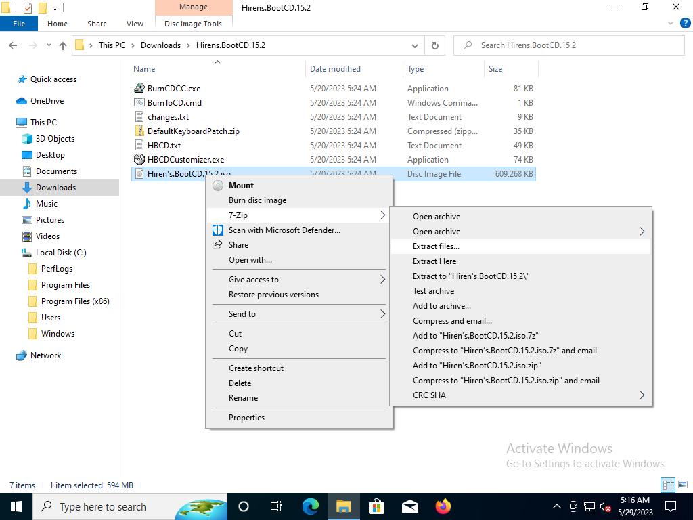Switch to large icons view in status bar
The width and height of the screenshot is (693, 520).
[x=682, y=485]
